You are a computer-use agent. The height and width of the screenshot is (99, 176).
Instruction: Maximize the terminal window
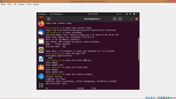tap(131, 19)
